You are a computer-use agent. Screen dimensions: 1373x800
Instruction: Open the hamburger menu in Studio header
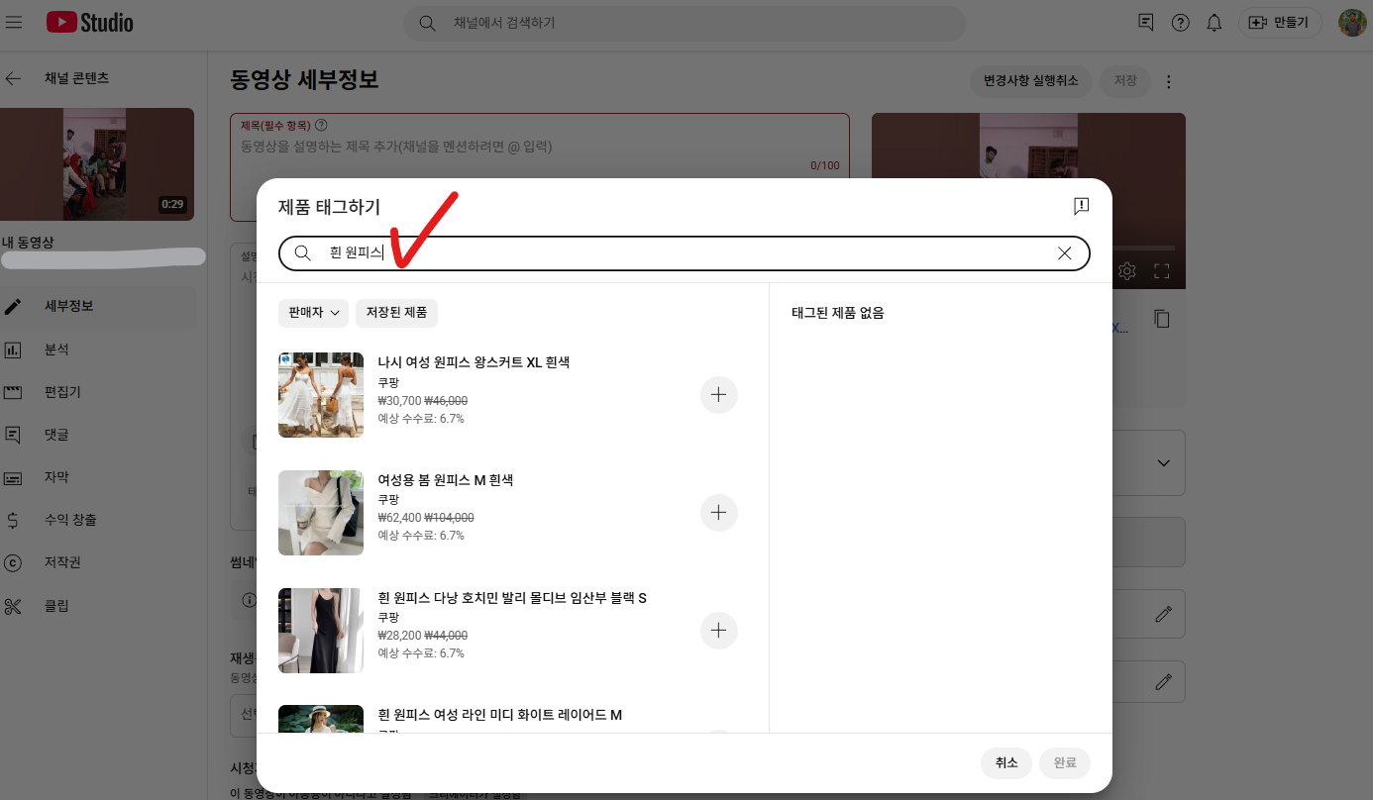(14, 22)
